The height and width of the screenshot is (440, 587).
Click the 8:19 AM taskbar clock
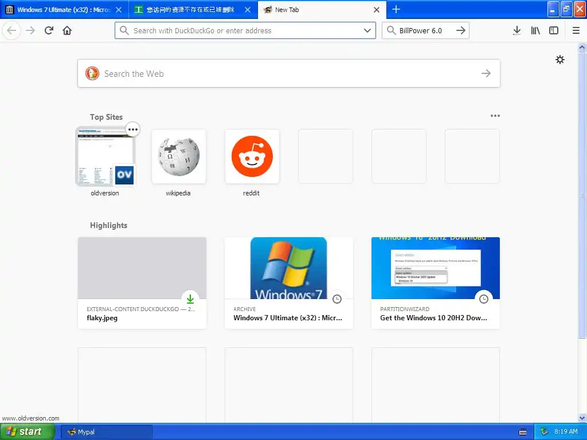click(566, 431)
